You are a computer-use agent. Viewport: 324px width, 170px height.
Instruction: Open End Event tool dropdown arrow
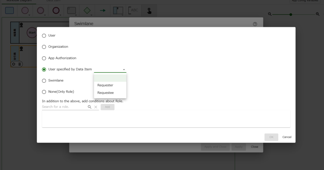pyautogui.click(x=60, y=15)
